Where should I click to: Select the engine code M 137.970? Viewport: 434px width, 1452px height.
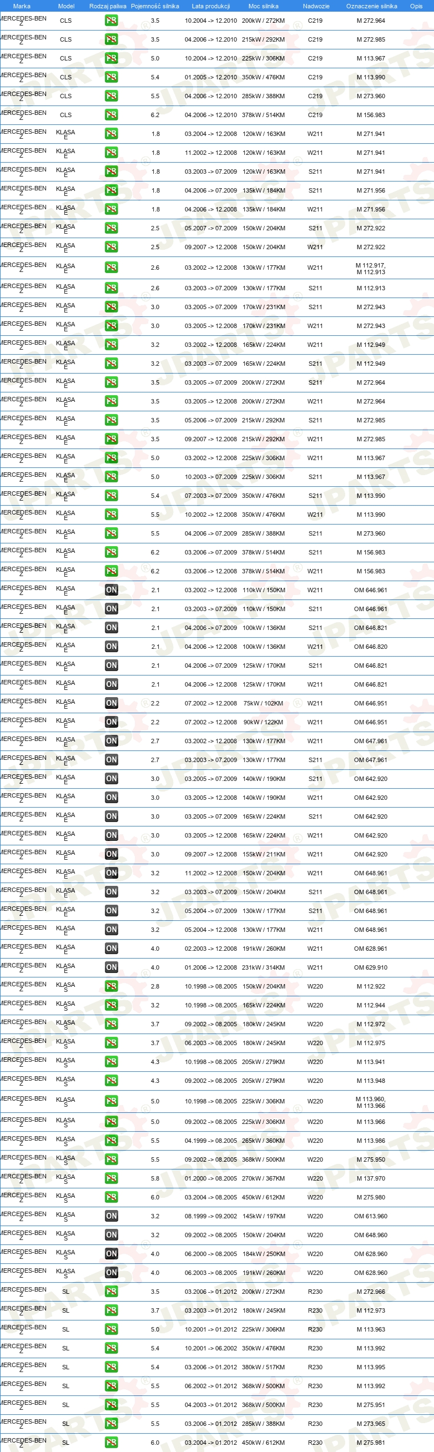(371, 1178)
